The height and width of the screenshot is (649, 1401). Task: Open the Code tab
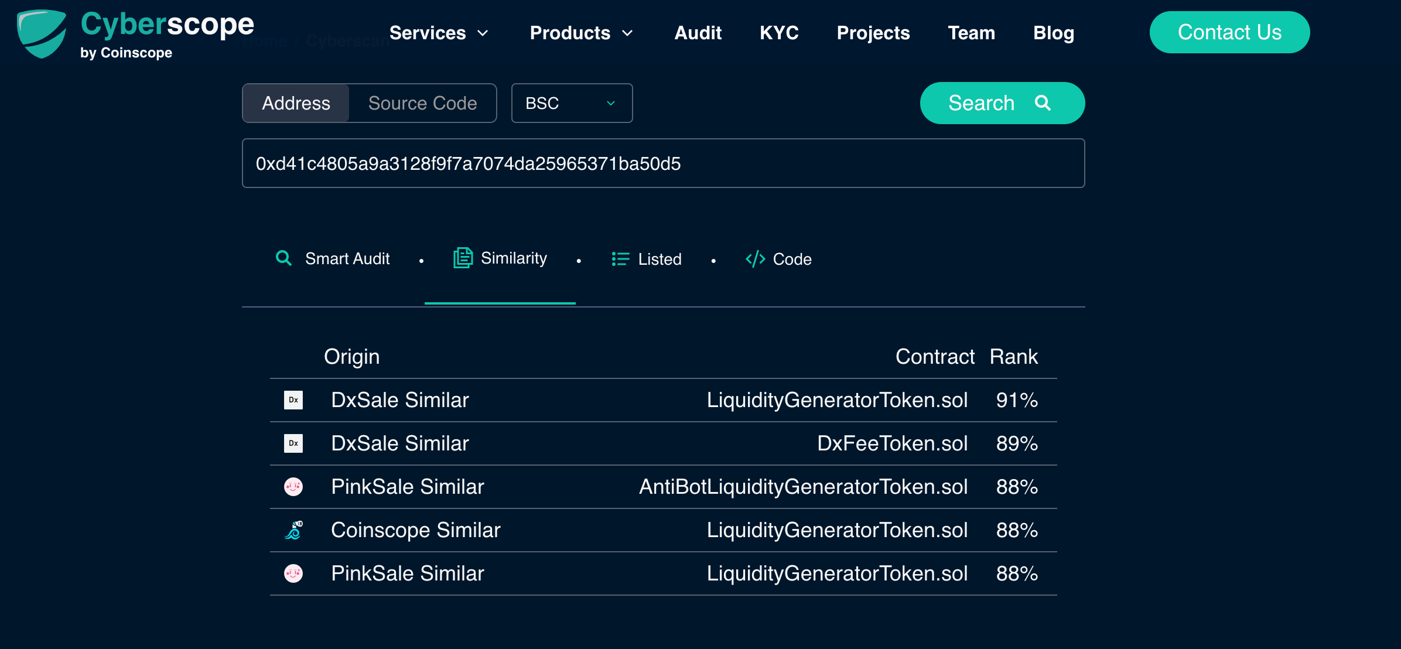point(779,259)
